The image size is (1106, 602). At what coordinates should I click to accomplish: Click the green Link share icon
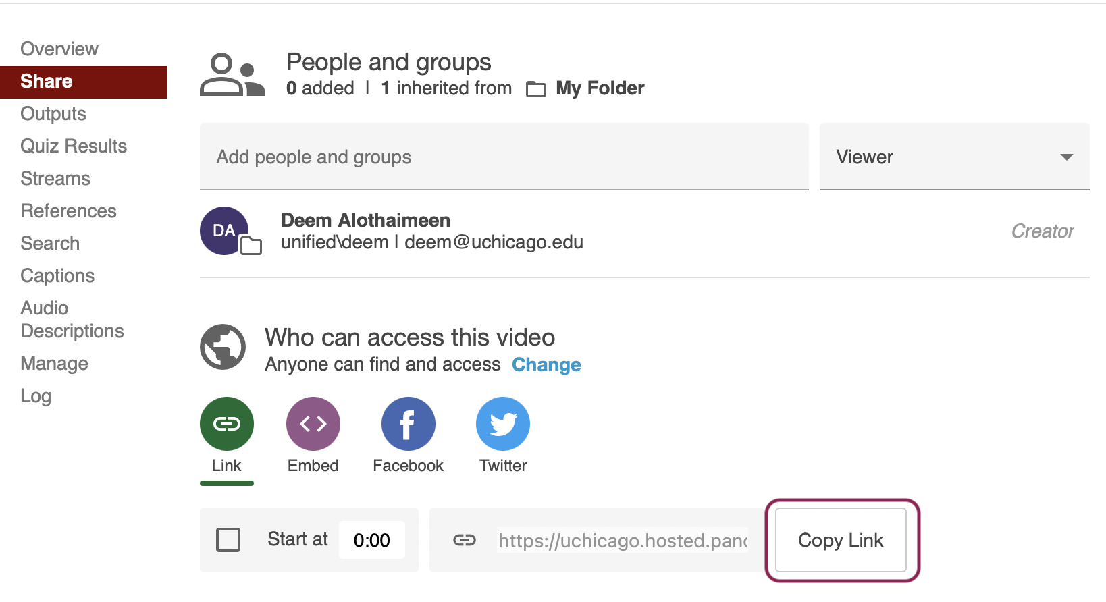click(227, 424)
